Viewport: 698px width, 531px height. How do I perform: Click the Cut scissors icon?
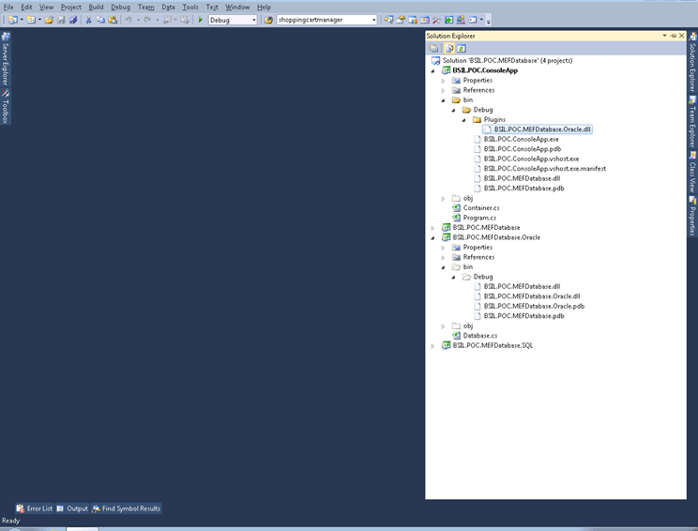coord(88,20)
